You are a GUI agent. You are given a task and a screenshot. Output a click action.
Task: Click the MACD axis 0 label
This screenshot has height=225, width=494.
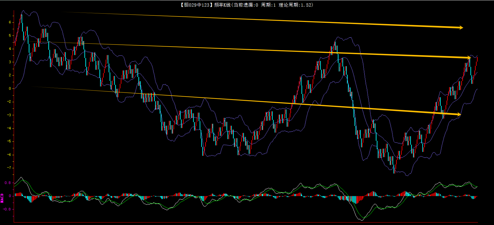(10, 196)
